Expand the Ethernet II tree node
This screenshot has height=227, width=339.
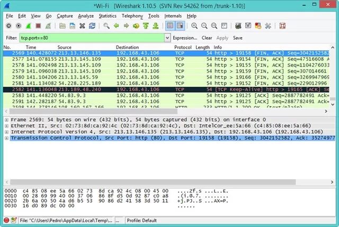[7, 126]
